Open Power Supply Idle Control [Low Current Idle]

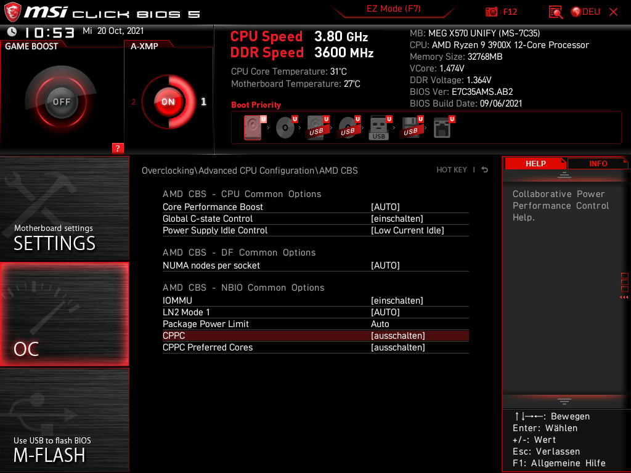tap(407, 230)
